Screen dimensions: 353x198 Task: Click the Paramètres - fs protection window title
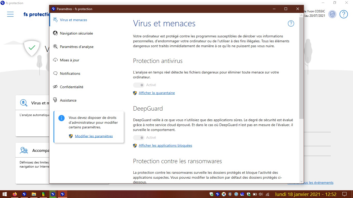coord(74,9)
